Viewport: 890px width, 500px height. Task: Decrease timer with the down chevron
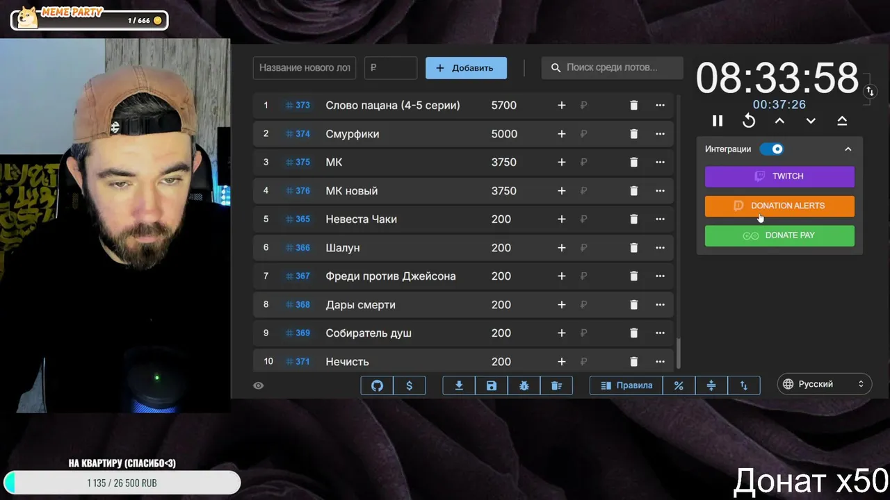811,121
